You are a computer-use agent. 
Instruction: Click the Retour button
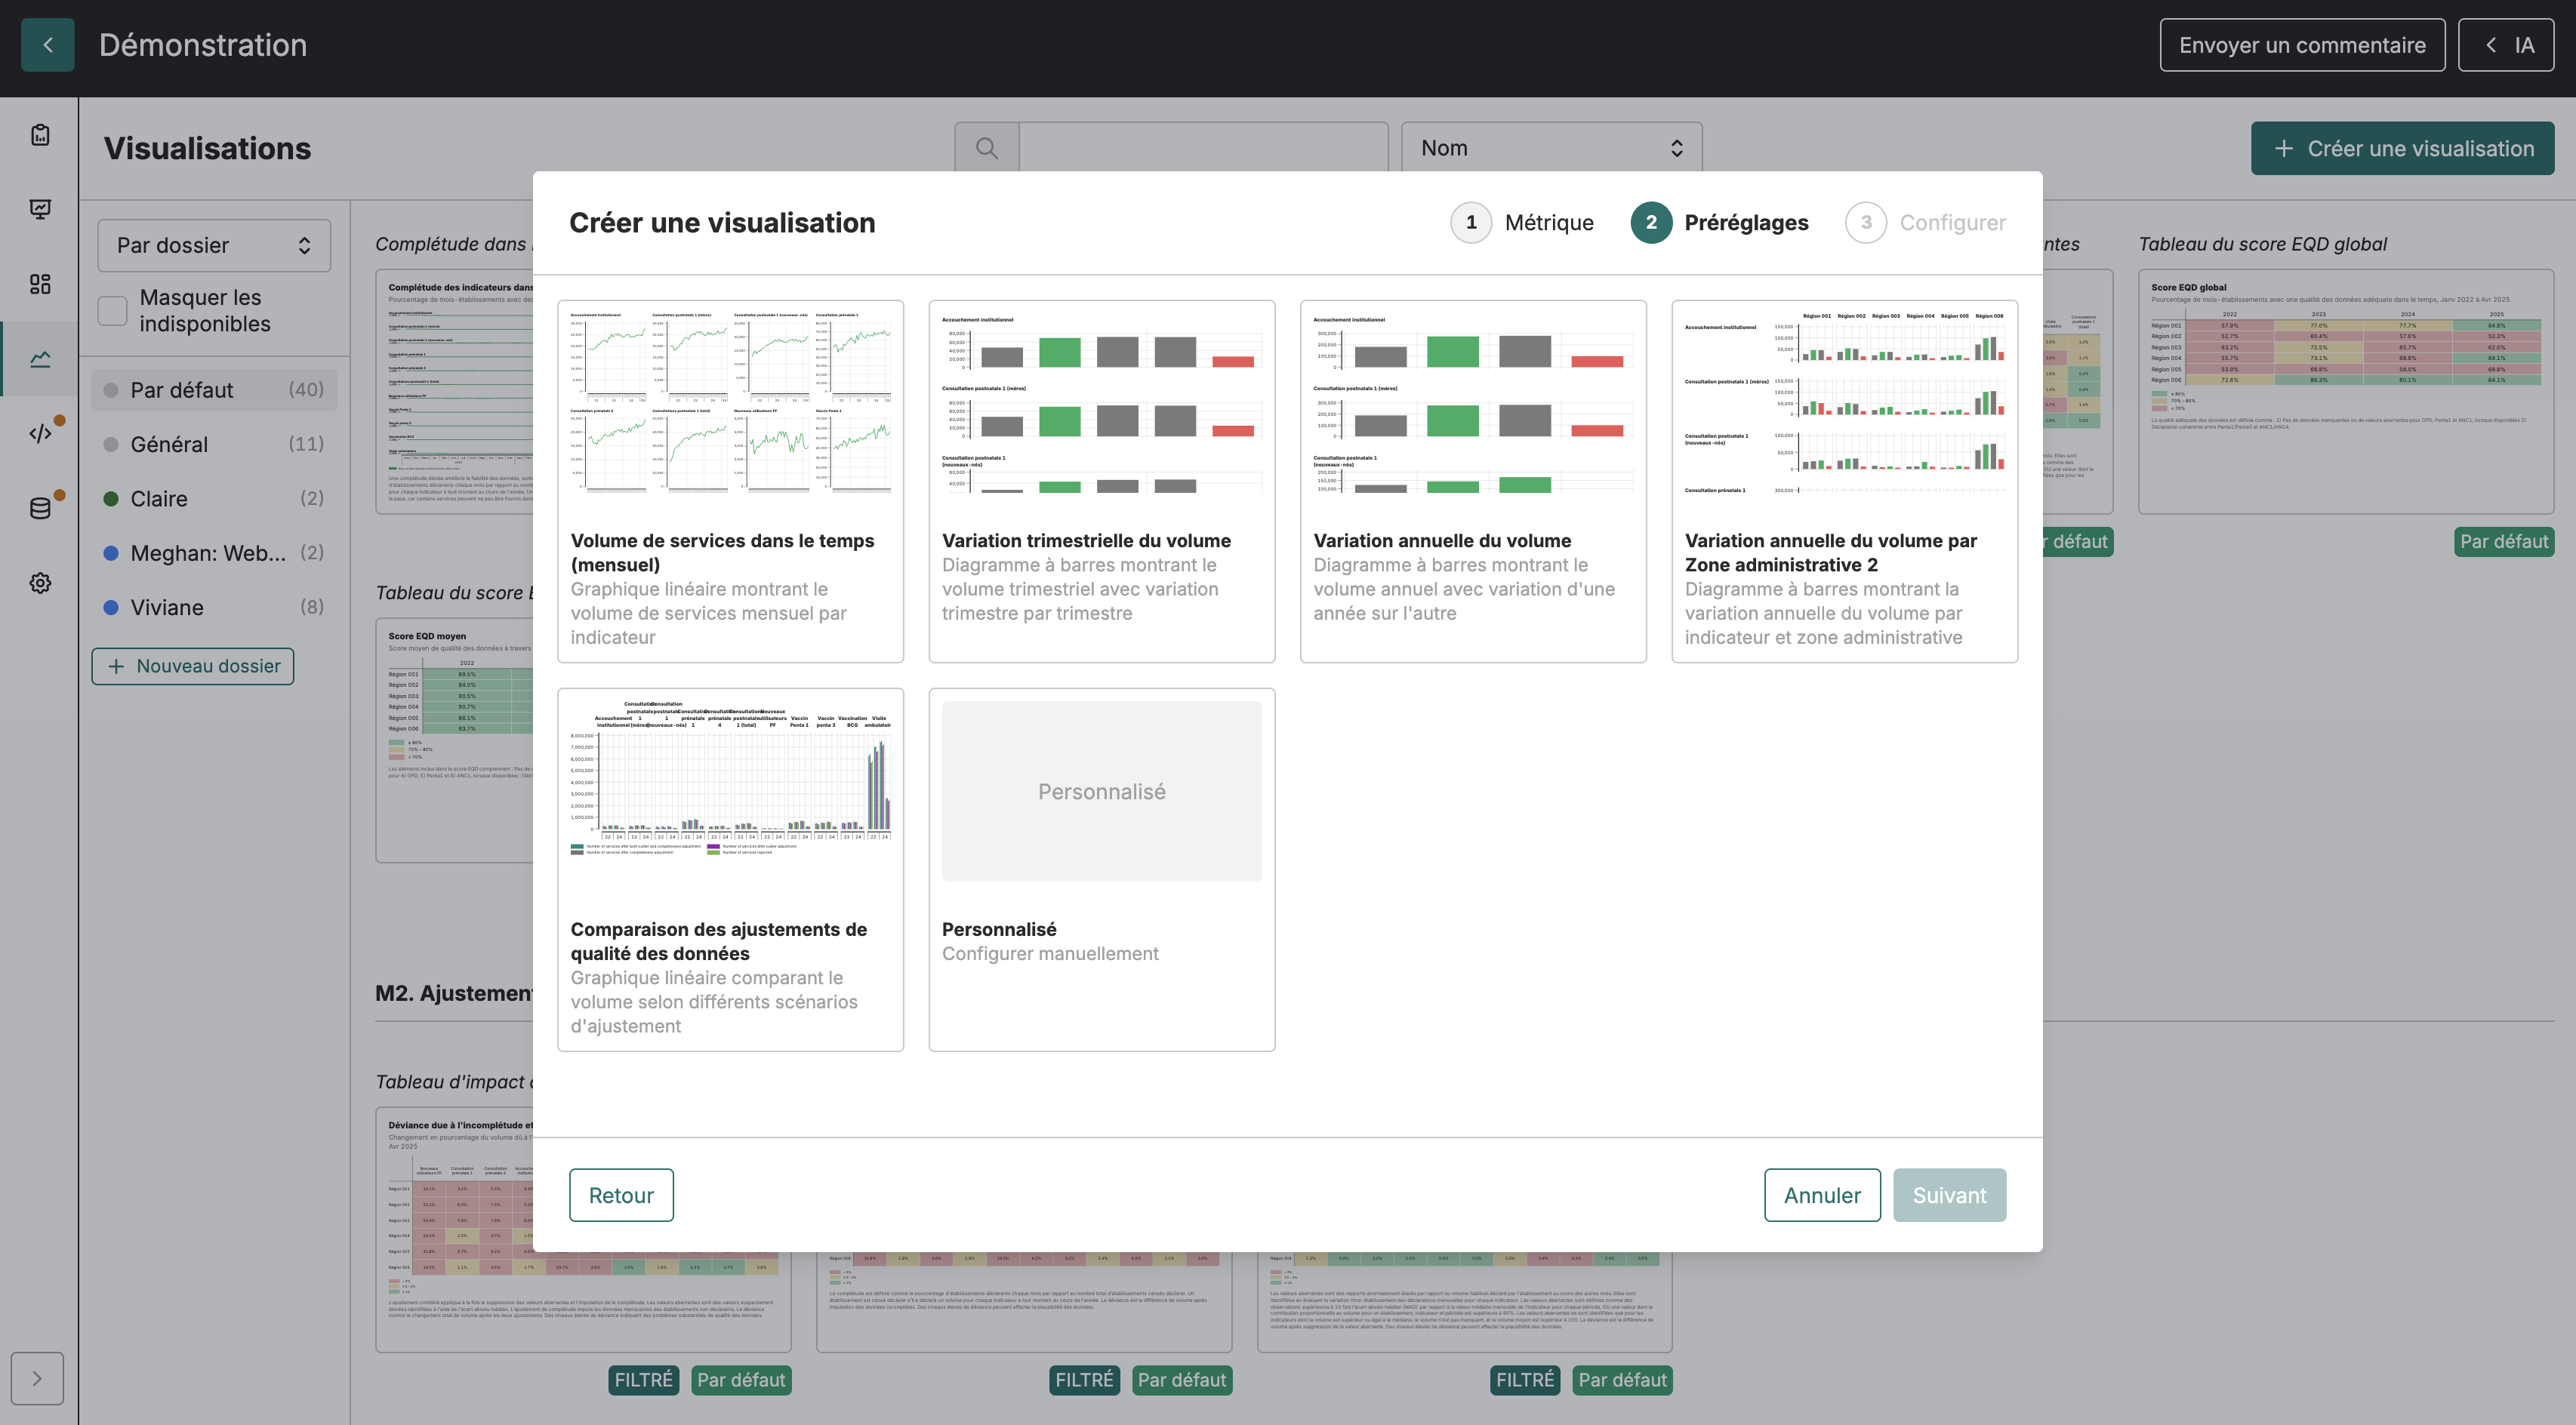pyautogui.click(x=621, y=1195)
